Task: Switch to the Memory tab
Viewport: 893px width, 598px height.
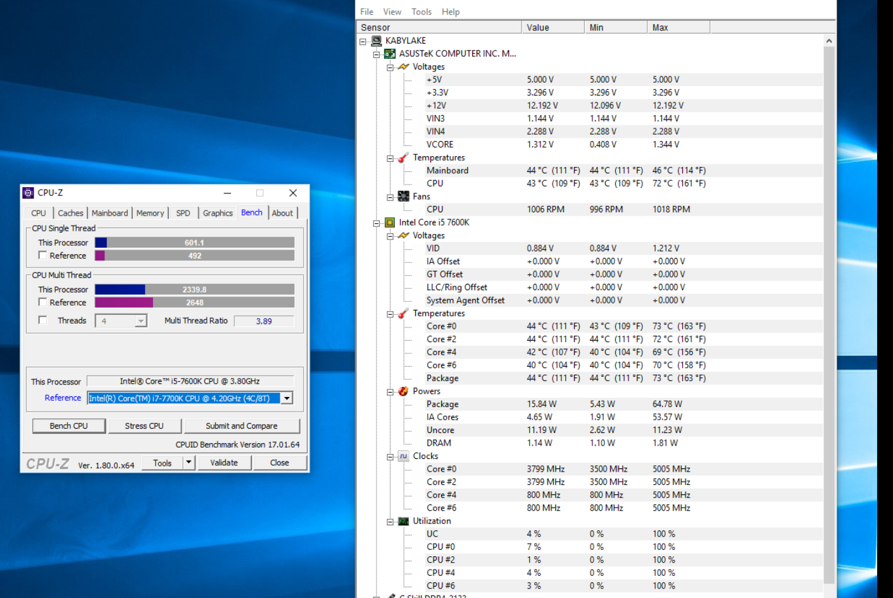Action: click(150, 213)
